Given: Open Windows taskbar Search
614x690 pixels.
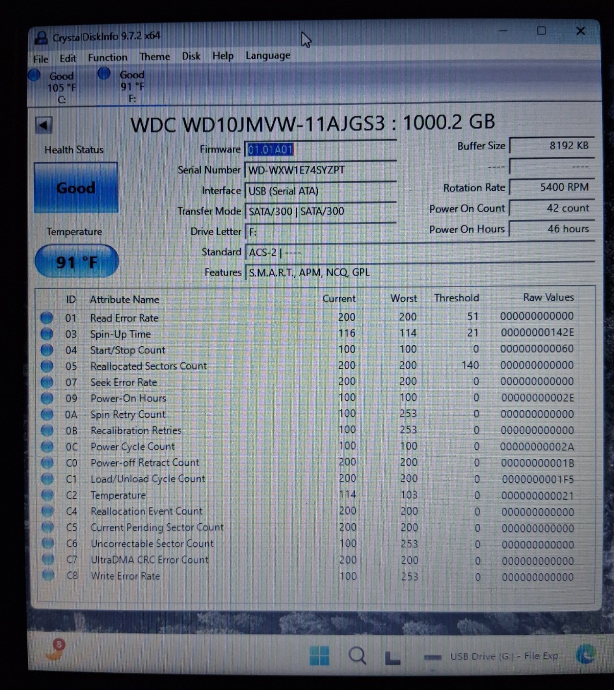Looking at the screenshot, I should [357, 655].
